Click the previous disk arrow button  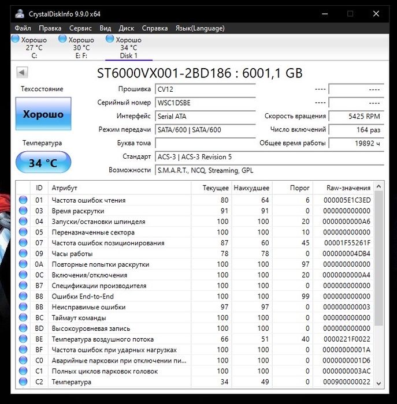(22, 72)
